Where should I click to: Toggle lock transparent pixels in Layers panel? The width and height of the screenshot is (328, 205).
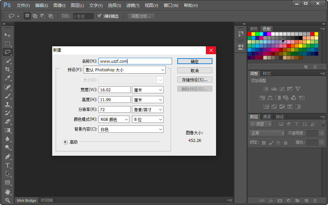click(264, 143)
